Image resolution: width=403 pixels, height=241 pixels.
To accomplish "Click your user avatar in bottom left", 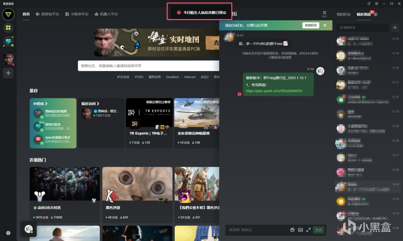I will tap(29, 229).
